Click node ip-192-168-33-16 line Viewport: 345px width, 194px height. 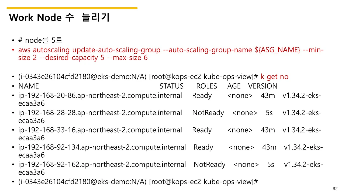pyautogui.click(x=100, y=130)
